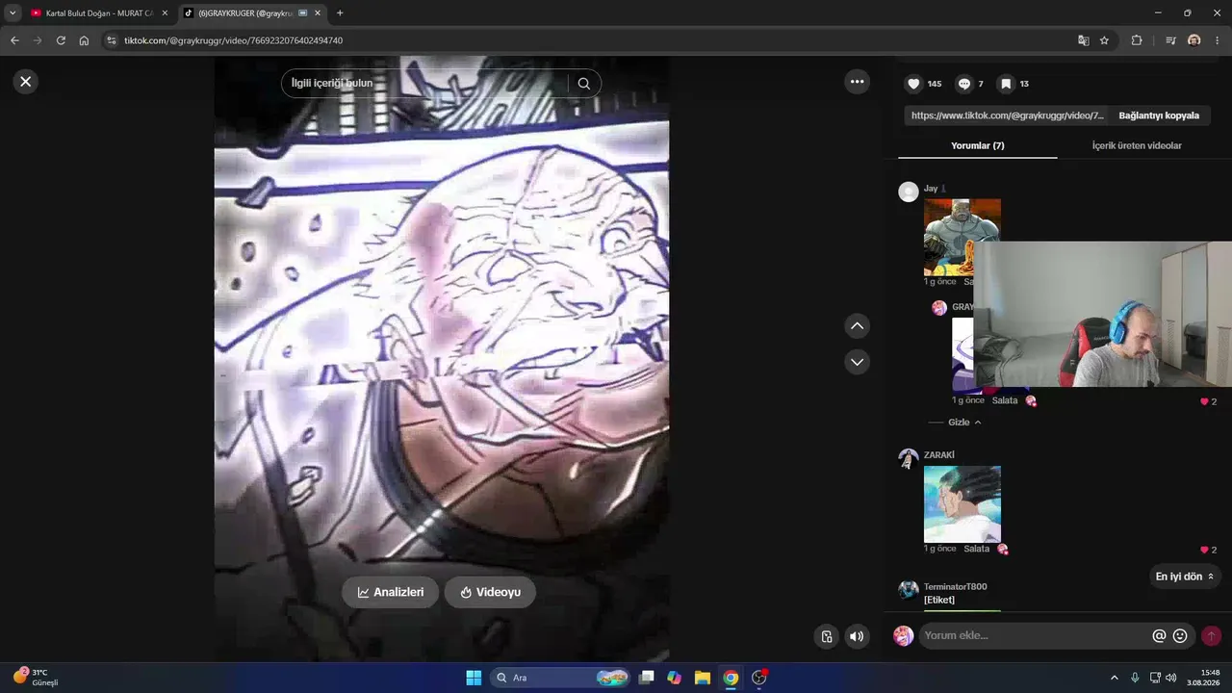
Task: Open Jay's comment image thumbnail
Action: pyautogui.click(x=962, y=237)
